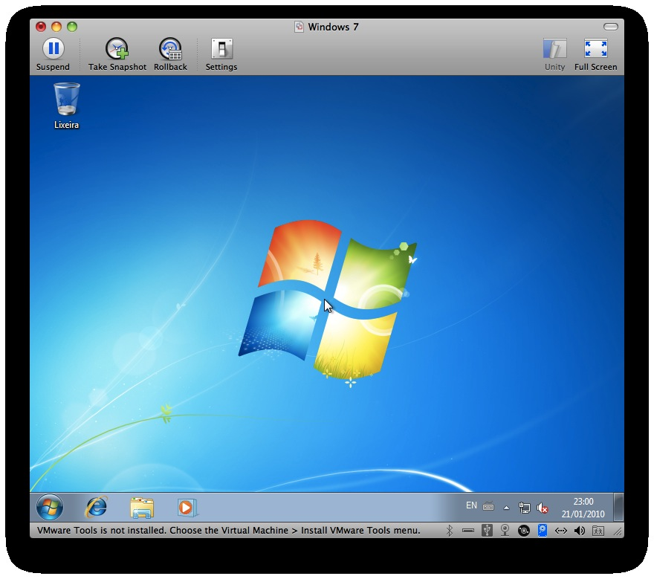The height and width of the screenshot is (579, 654).
Task: Click the VMware USB device icon
Action: point(487,531)
